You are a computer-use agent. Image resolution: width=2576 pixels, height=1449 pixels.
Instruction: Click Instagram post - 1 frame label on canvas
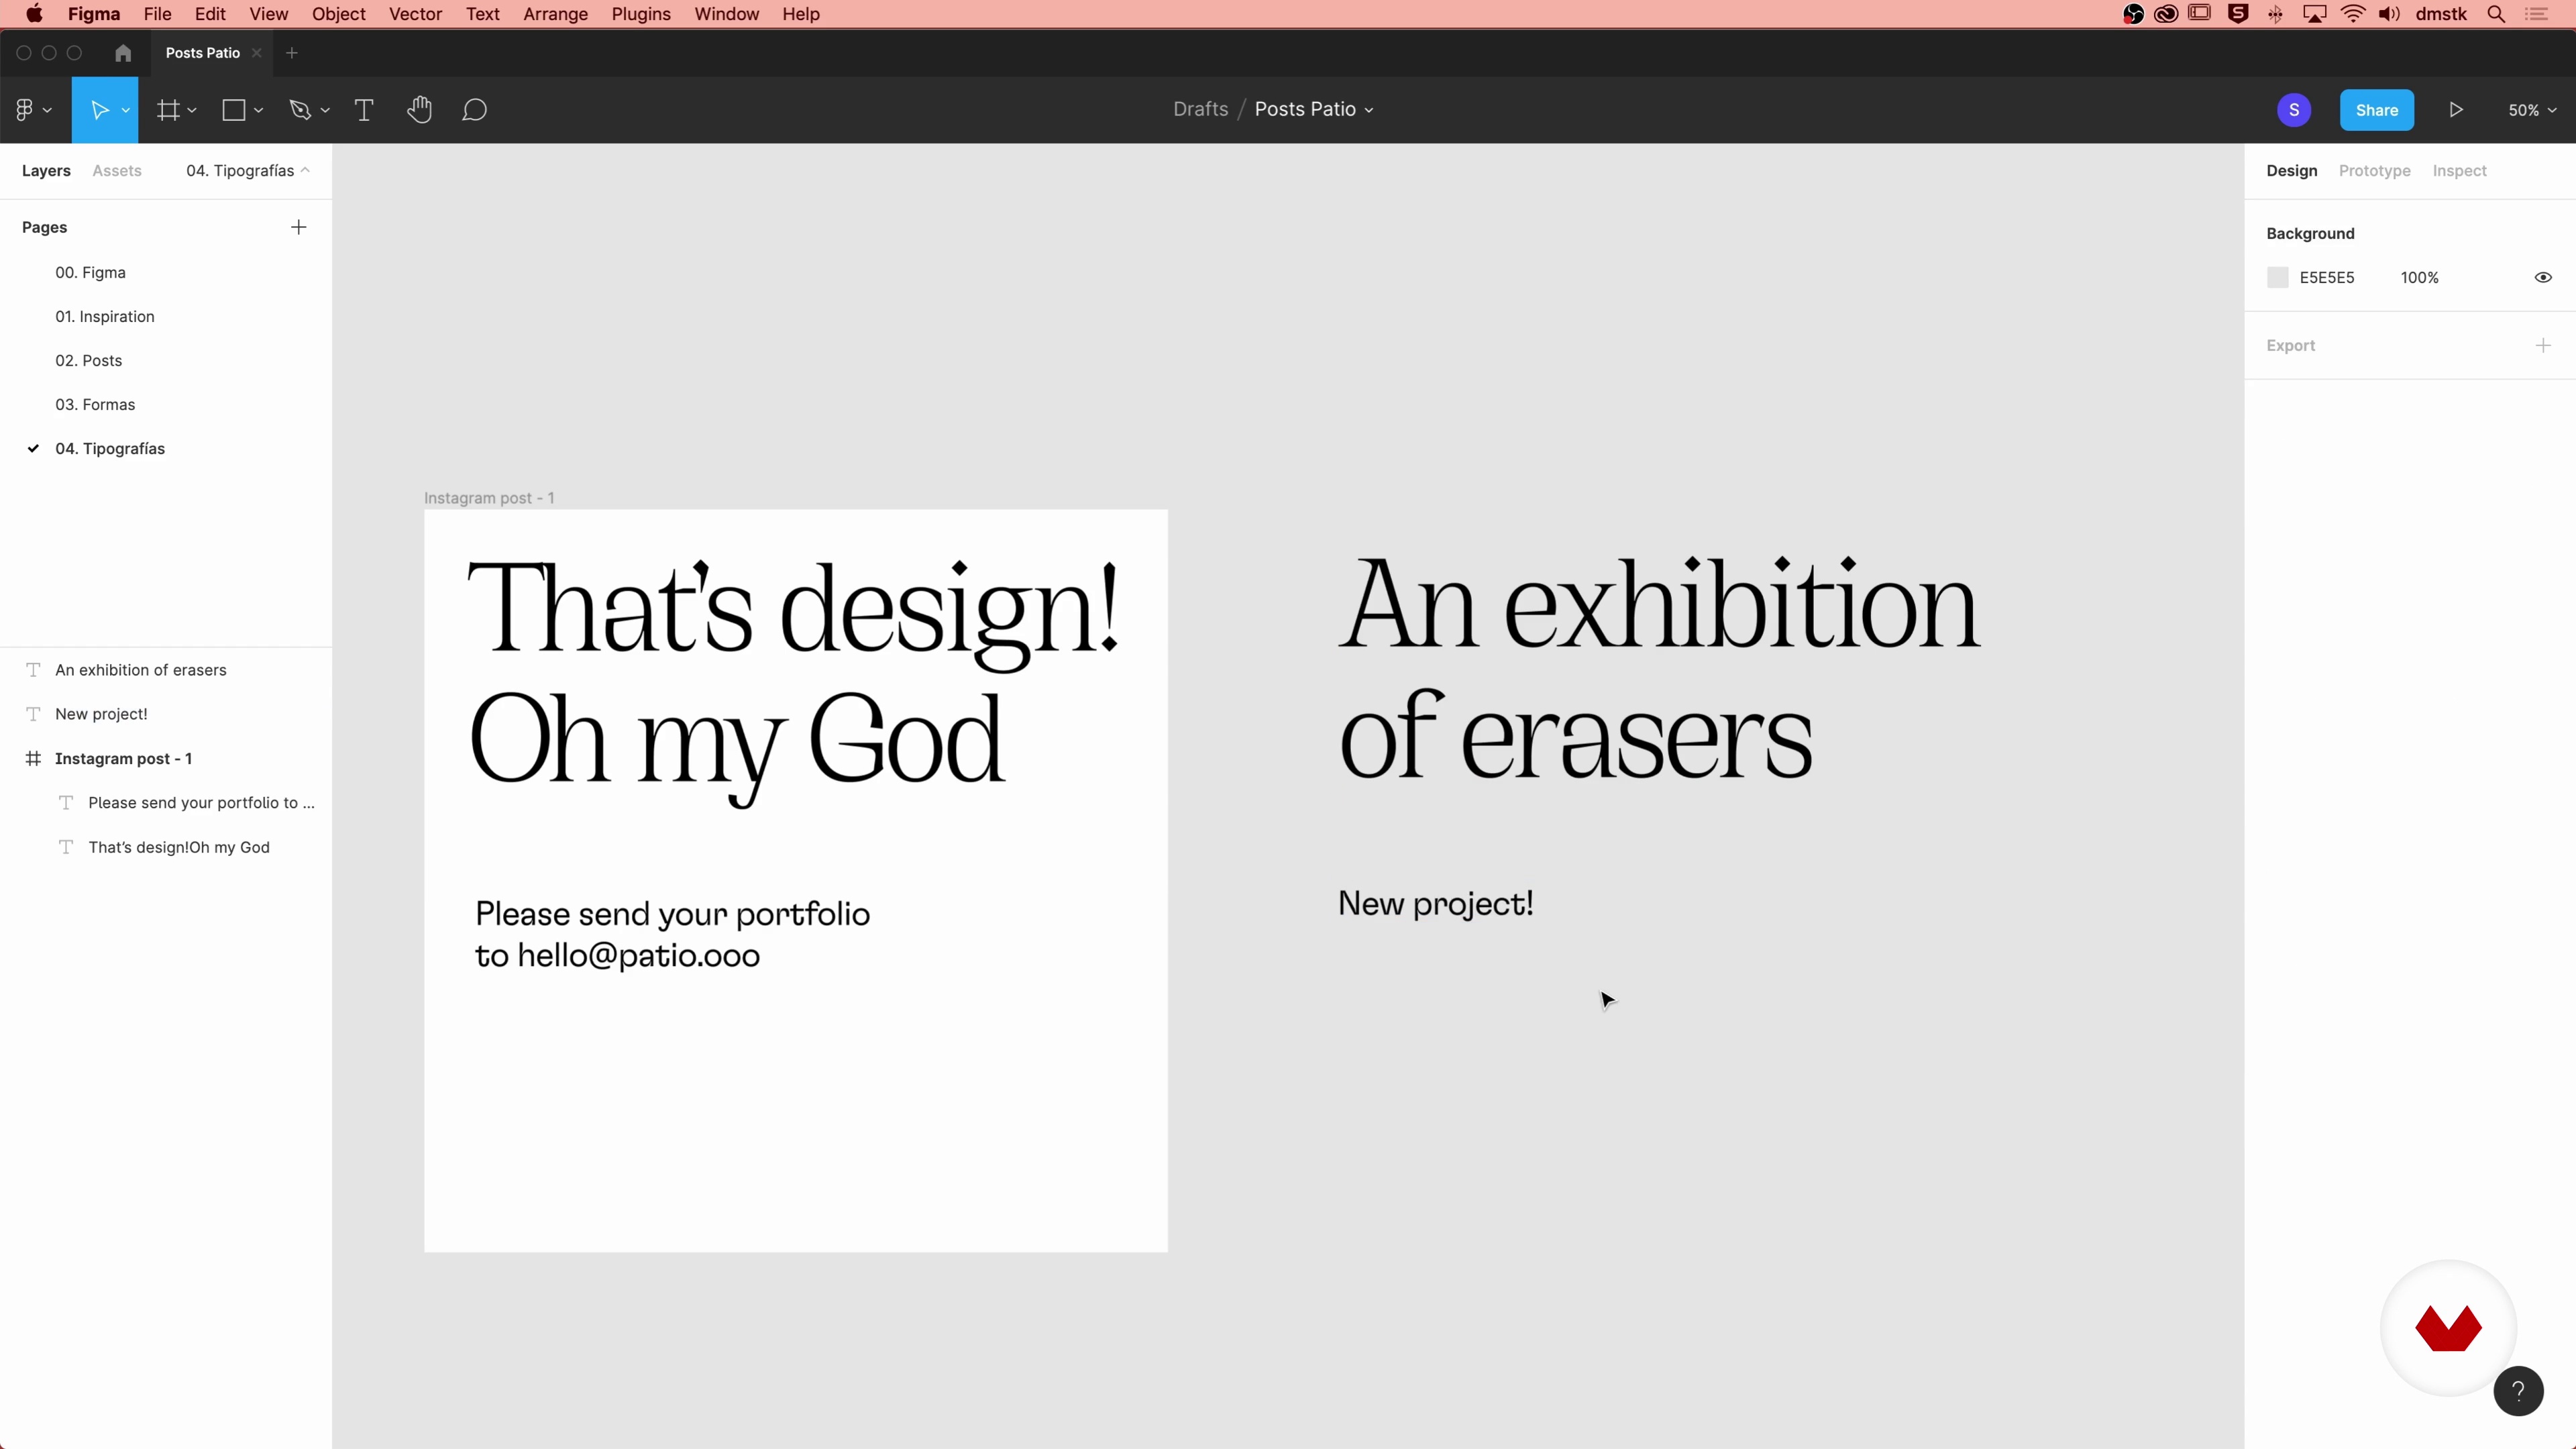(489, 498)
